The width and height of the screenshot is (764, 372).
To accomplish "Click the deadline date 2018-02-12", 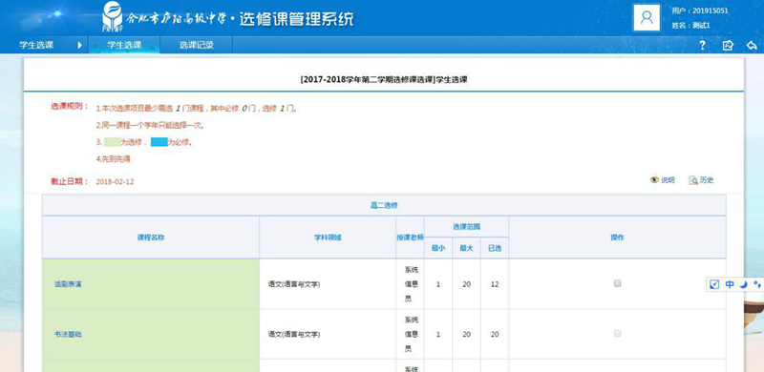I will point(115,181).
